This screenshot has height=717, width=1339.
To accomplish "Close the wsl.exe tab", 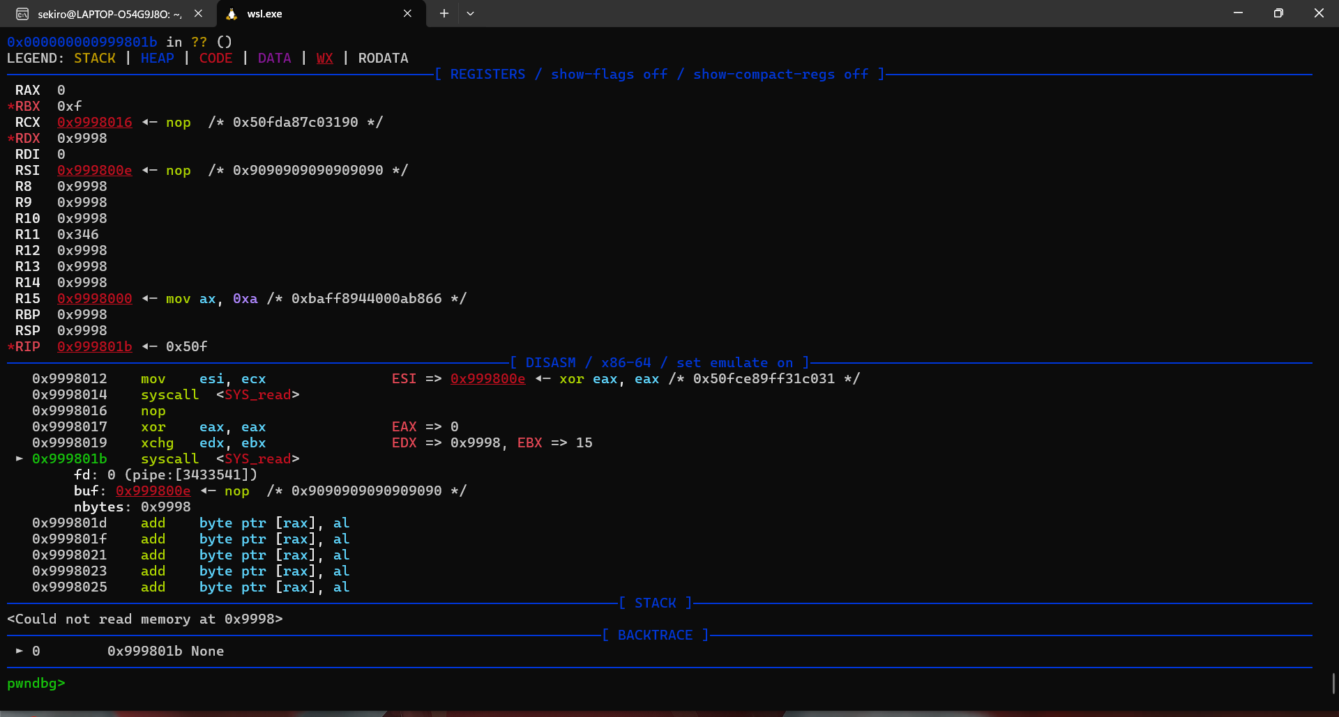I will coord(407,13).
